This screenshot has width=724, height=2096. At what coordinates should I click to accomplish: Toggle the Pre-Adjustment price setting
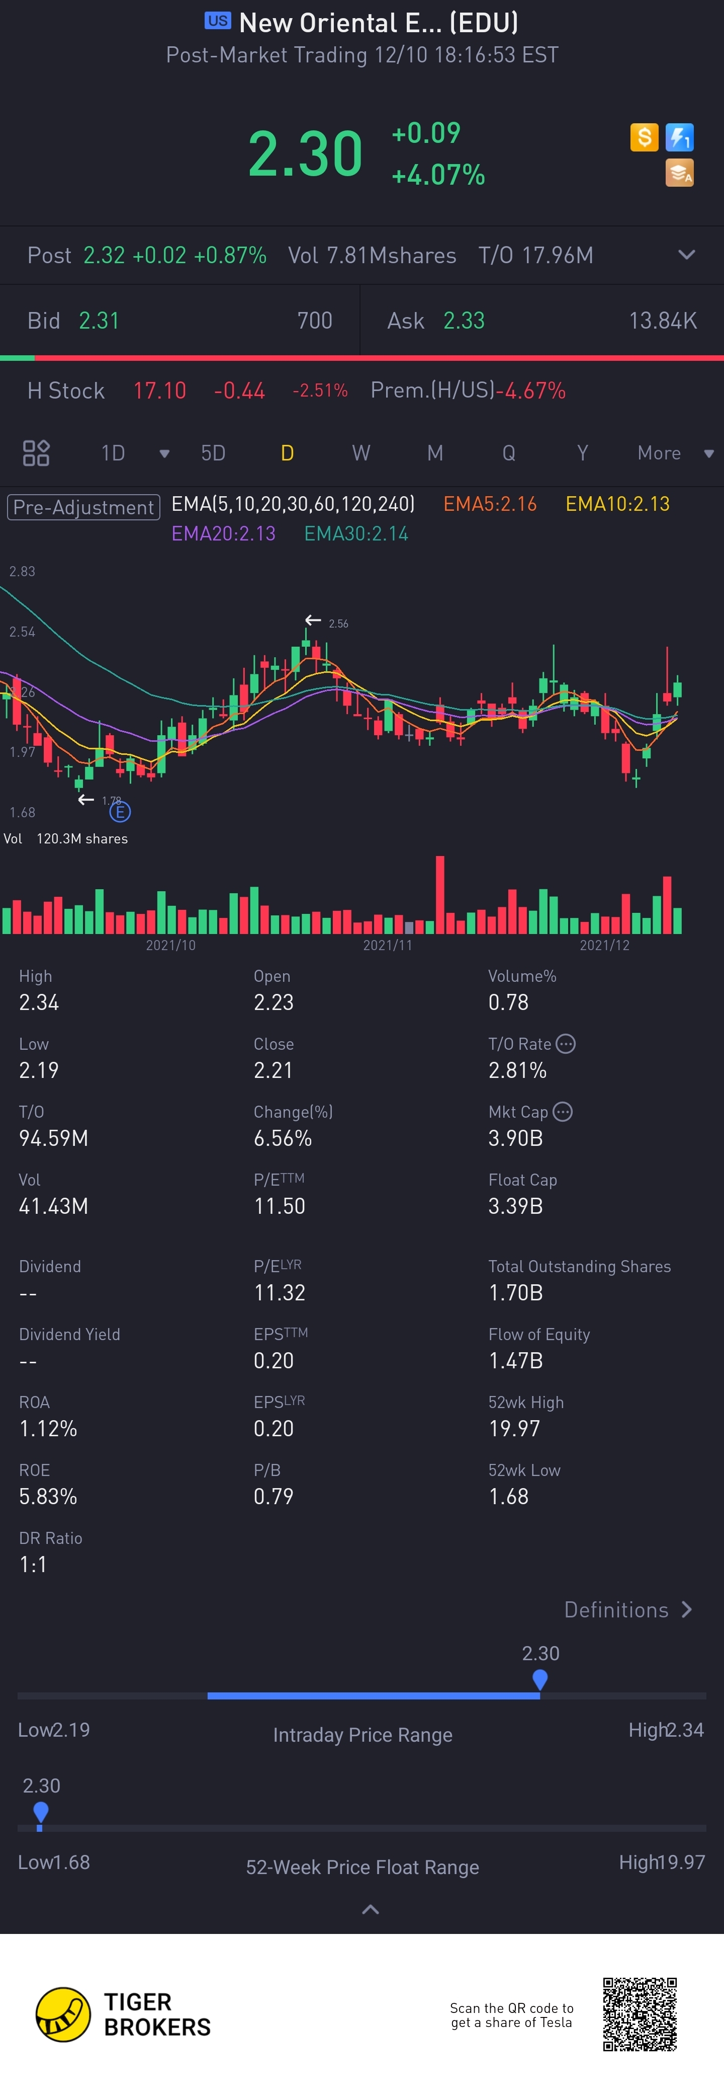point(83,507)
